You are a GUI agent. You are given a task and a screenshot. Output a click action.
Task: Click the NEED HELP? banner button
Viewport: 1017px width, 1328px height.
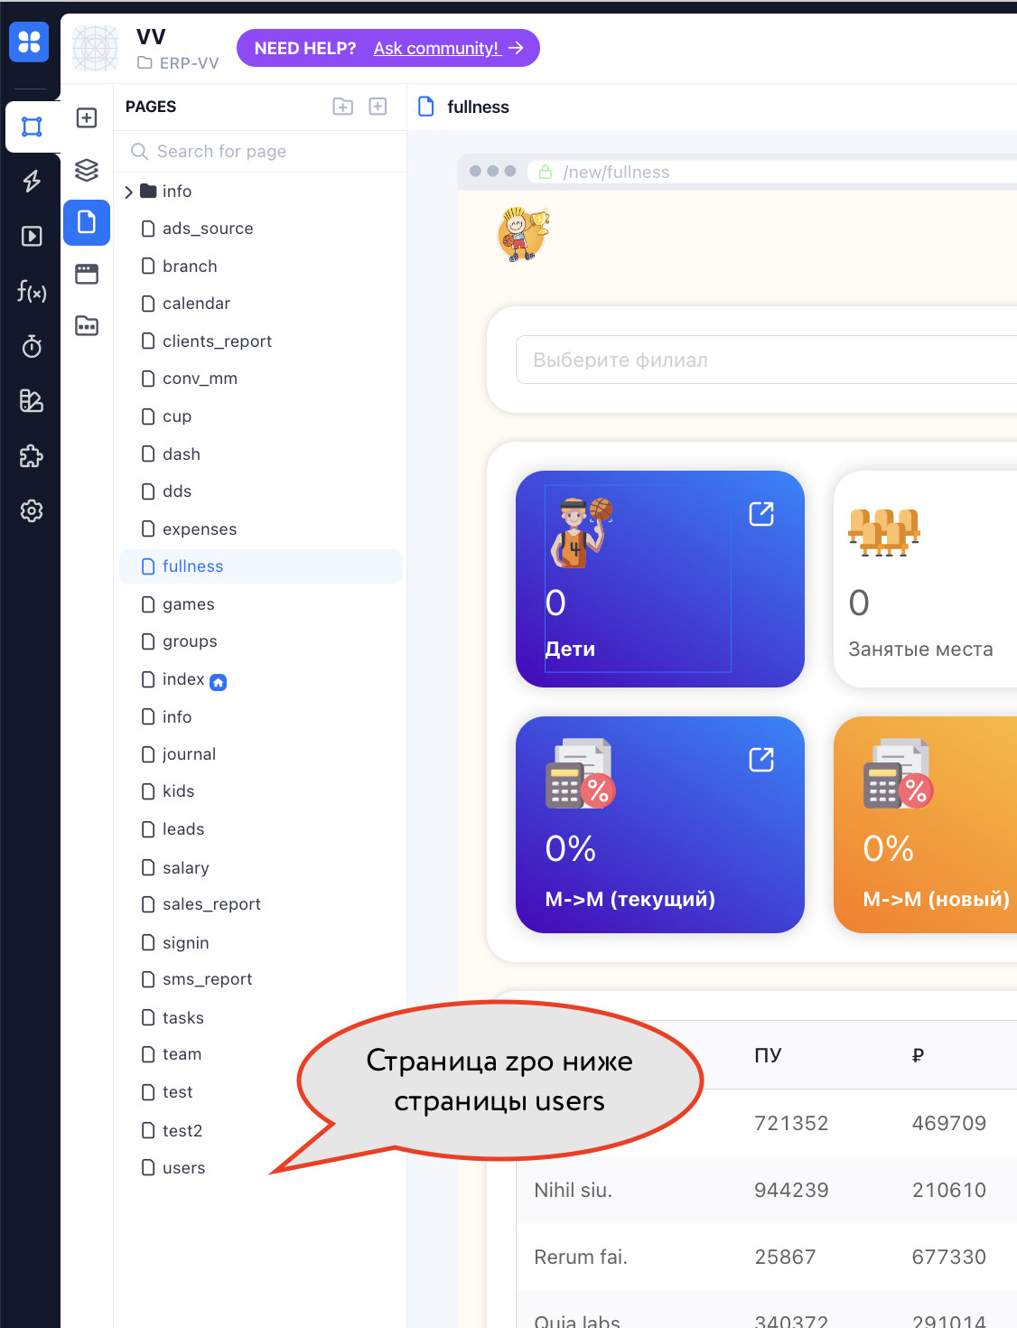[388, 48]
